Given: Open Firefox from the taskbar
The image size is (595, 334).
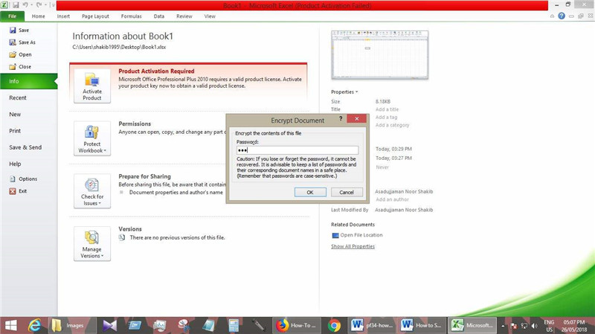Looking at the screenshot, I should tap(282, 325).
